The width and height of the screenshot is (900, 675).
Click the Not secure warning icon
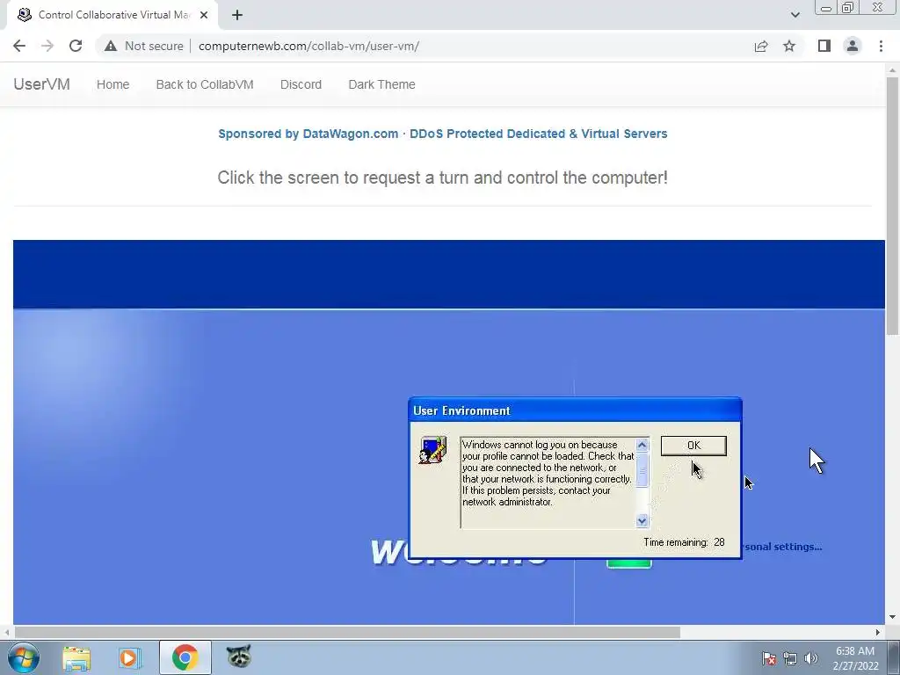click(111, 46)
